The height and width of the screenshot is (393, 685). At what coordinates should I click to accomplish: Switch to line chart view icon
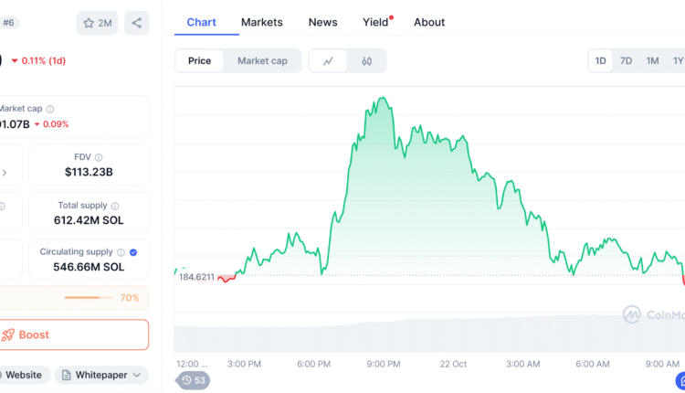pos(328,61)
